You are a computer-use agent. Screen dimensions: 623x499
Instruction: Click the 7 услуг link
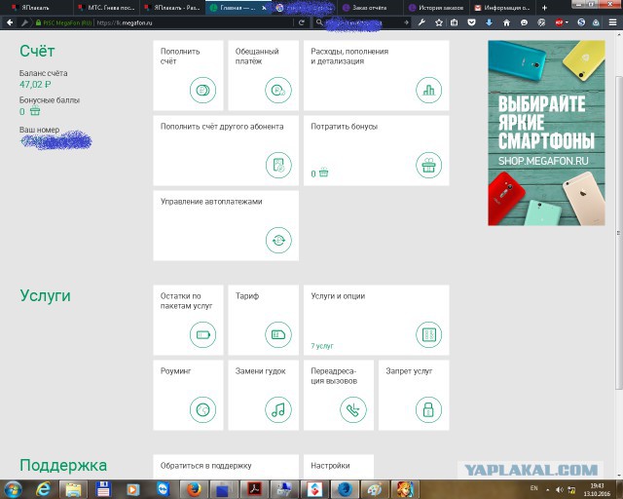322,346
